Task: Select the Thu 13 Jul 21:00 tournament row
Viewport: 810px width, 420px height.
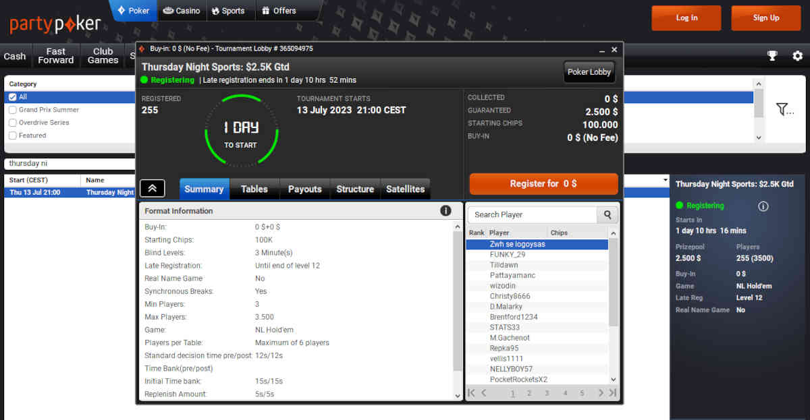Action: pyautogui.click(x=70, y=192)
